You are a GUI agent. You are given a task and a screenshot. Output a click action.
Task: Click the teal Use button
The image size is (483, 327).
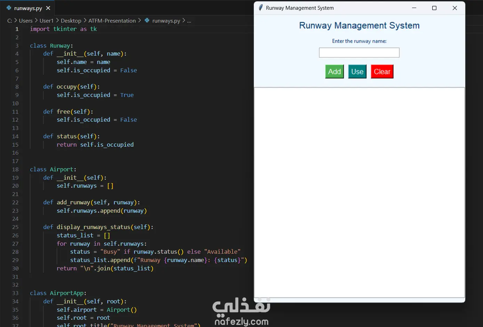coord(357,72)
